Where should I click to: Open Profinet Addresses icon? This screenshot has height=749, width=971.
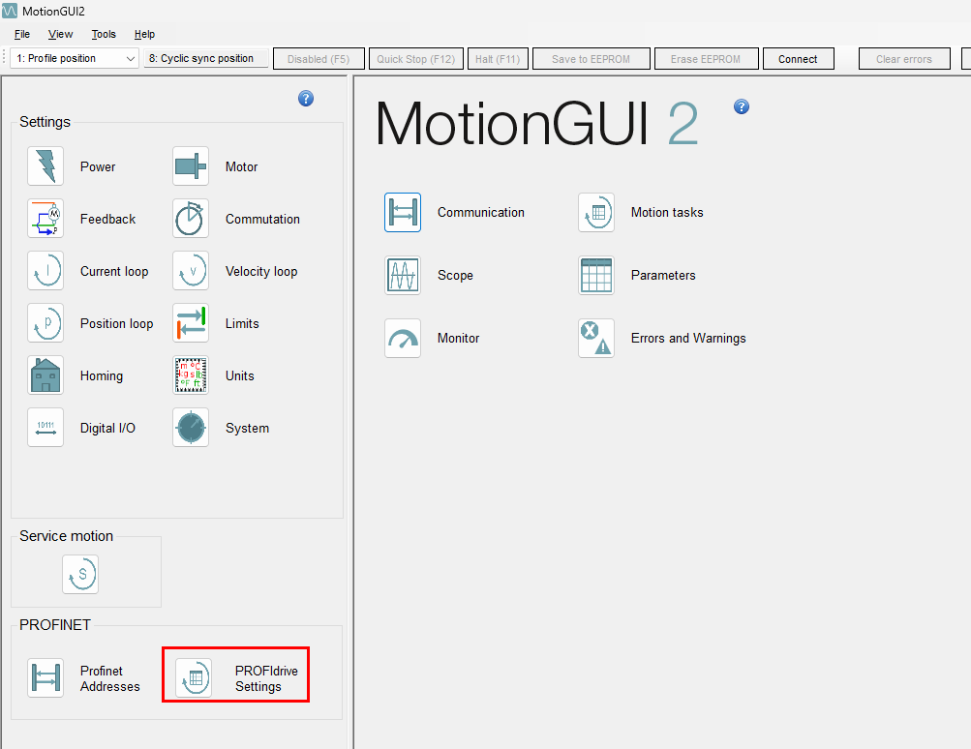[x=46, y=677]
